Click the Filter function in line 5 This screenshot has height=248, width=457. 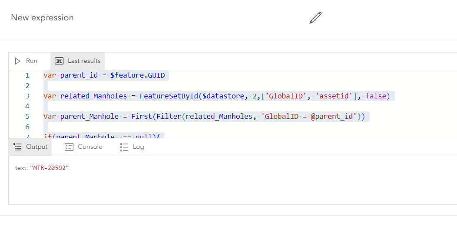tap(169, 117)
